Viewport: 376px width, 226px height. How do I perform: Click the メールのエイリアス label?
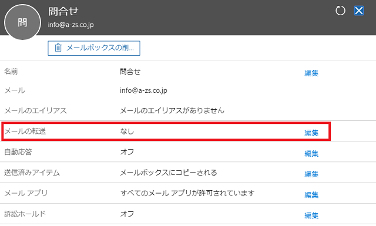[35, 110]
